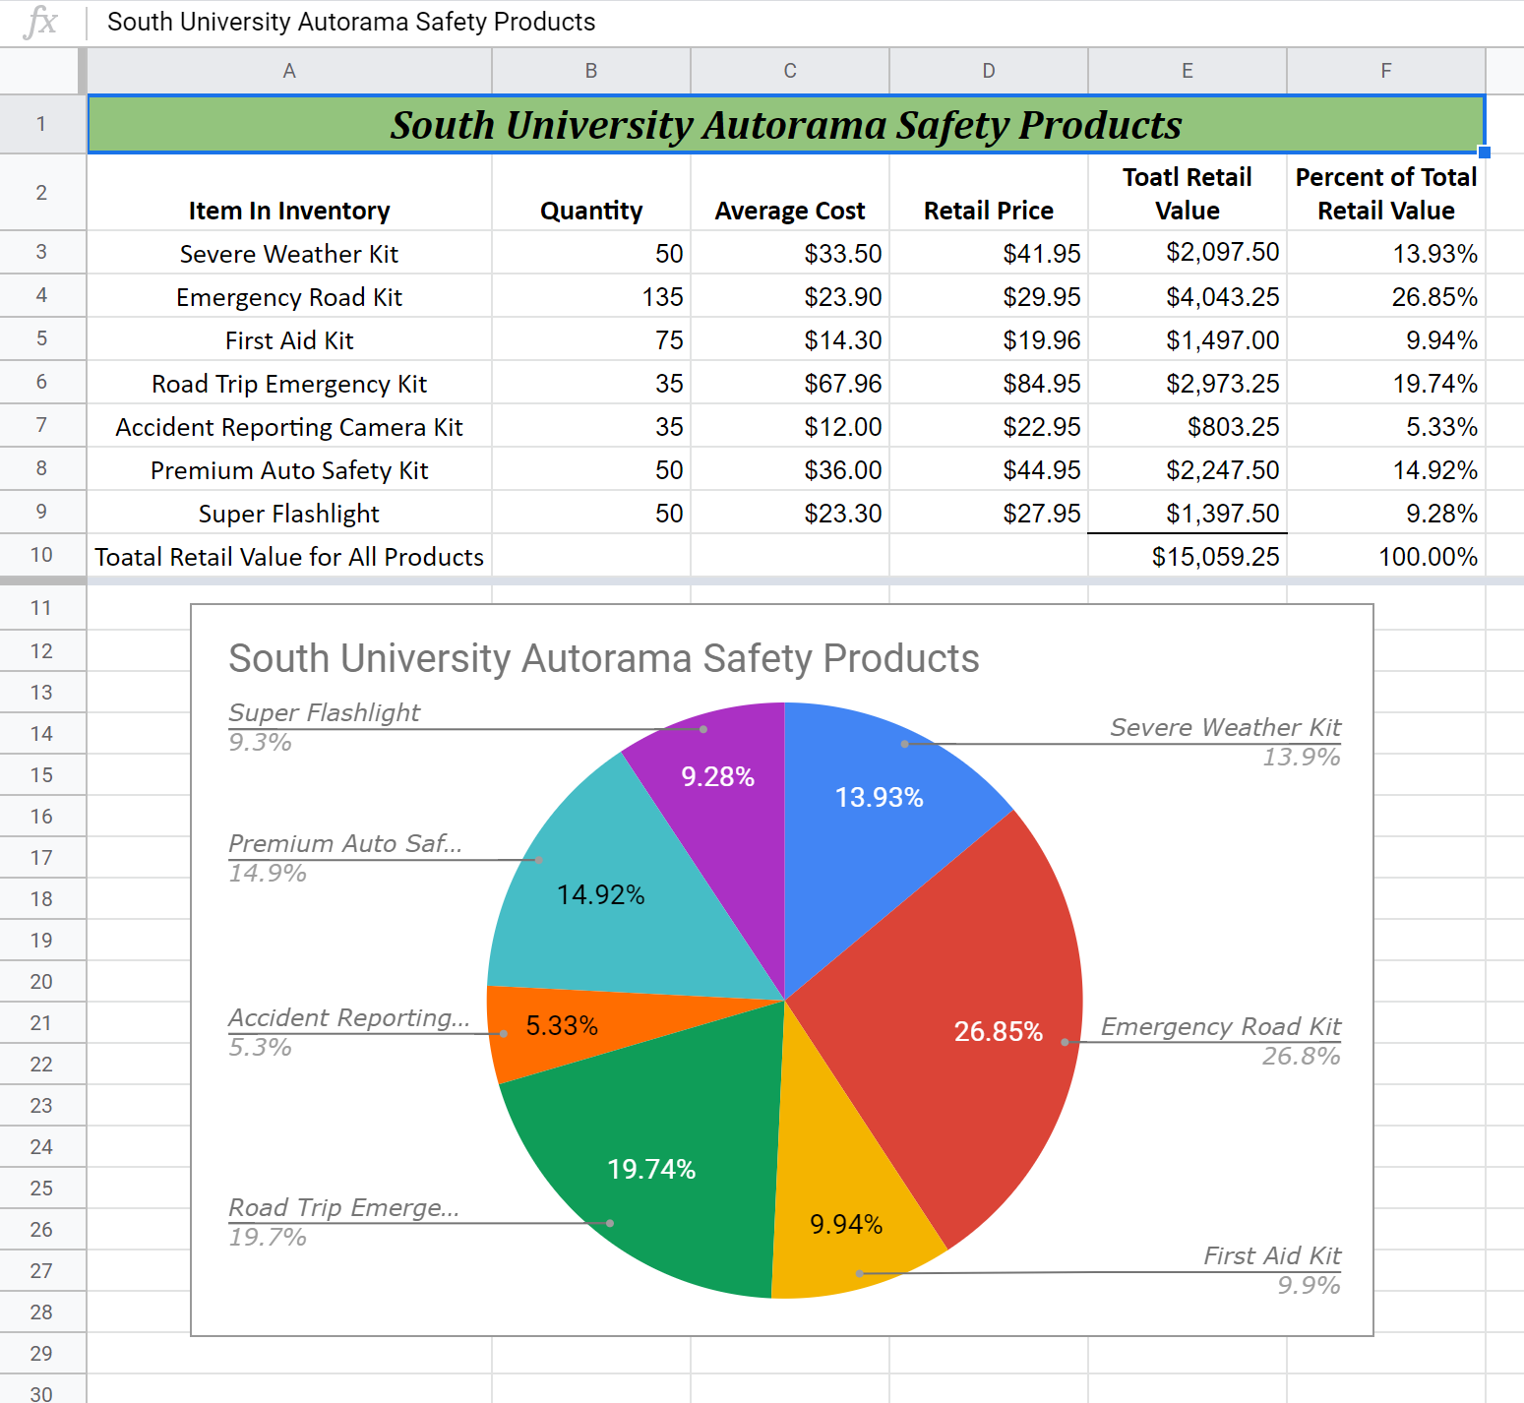Click 'Road Trip Emerge...' chart label
Screen dimensions: 1524x1403
pyautogui.click(x=343, y=1207)
